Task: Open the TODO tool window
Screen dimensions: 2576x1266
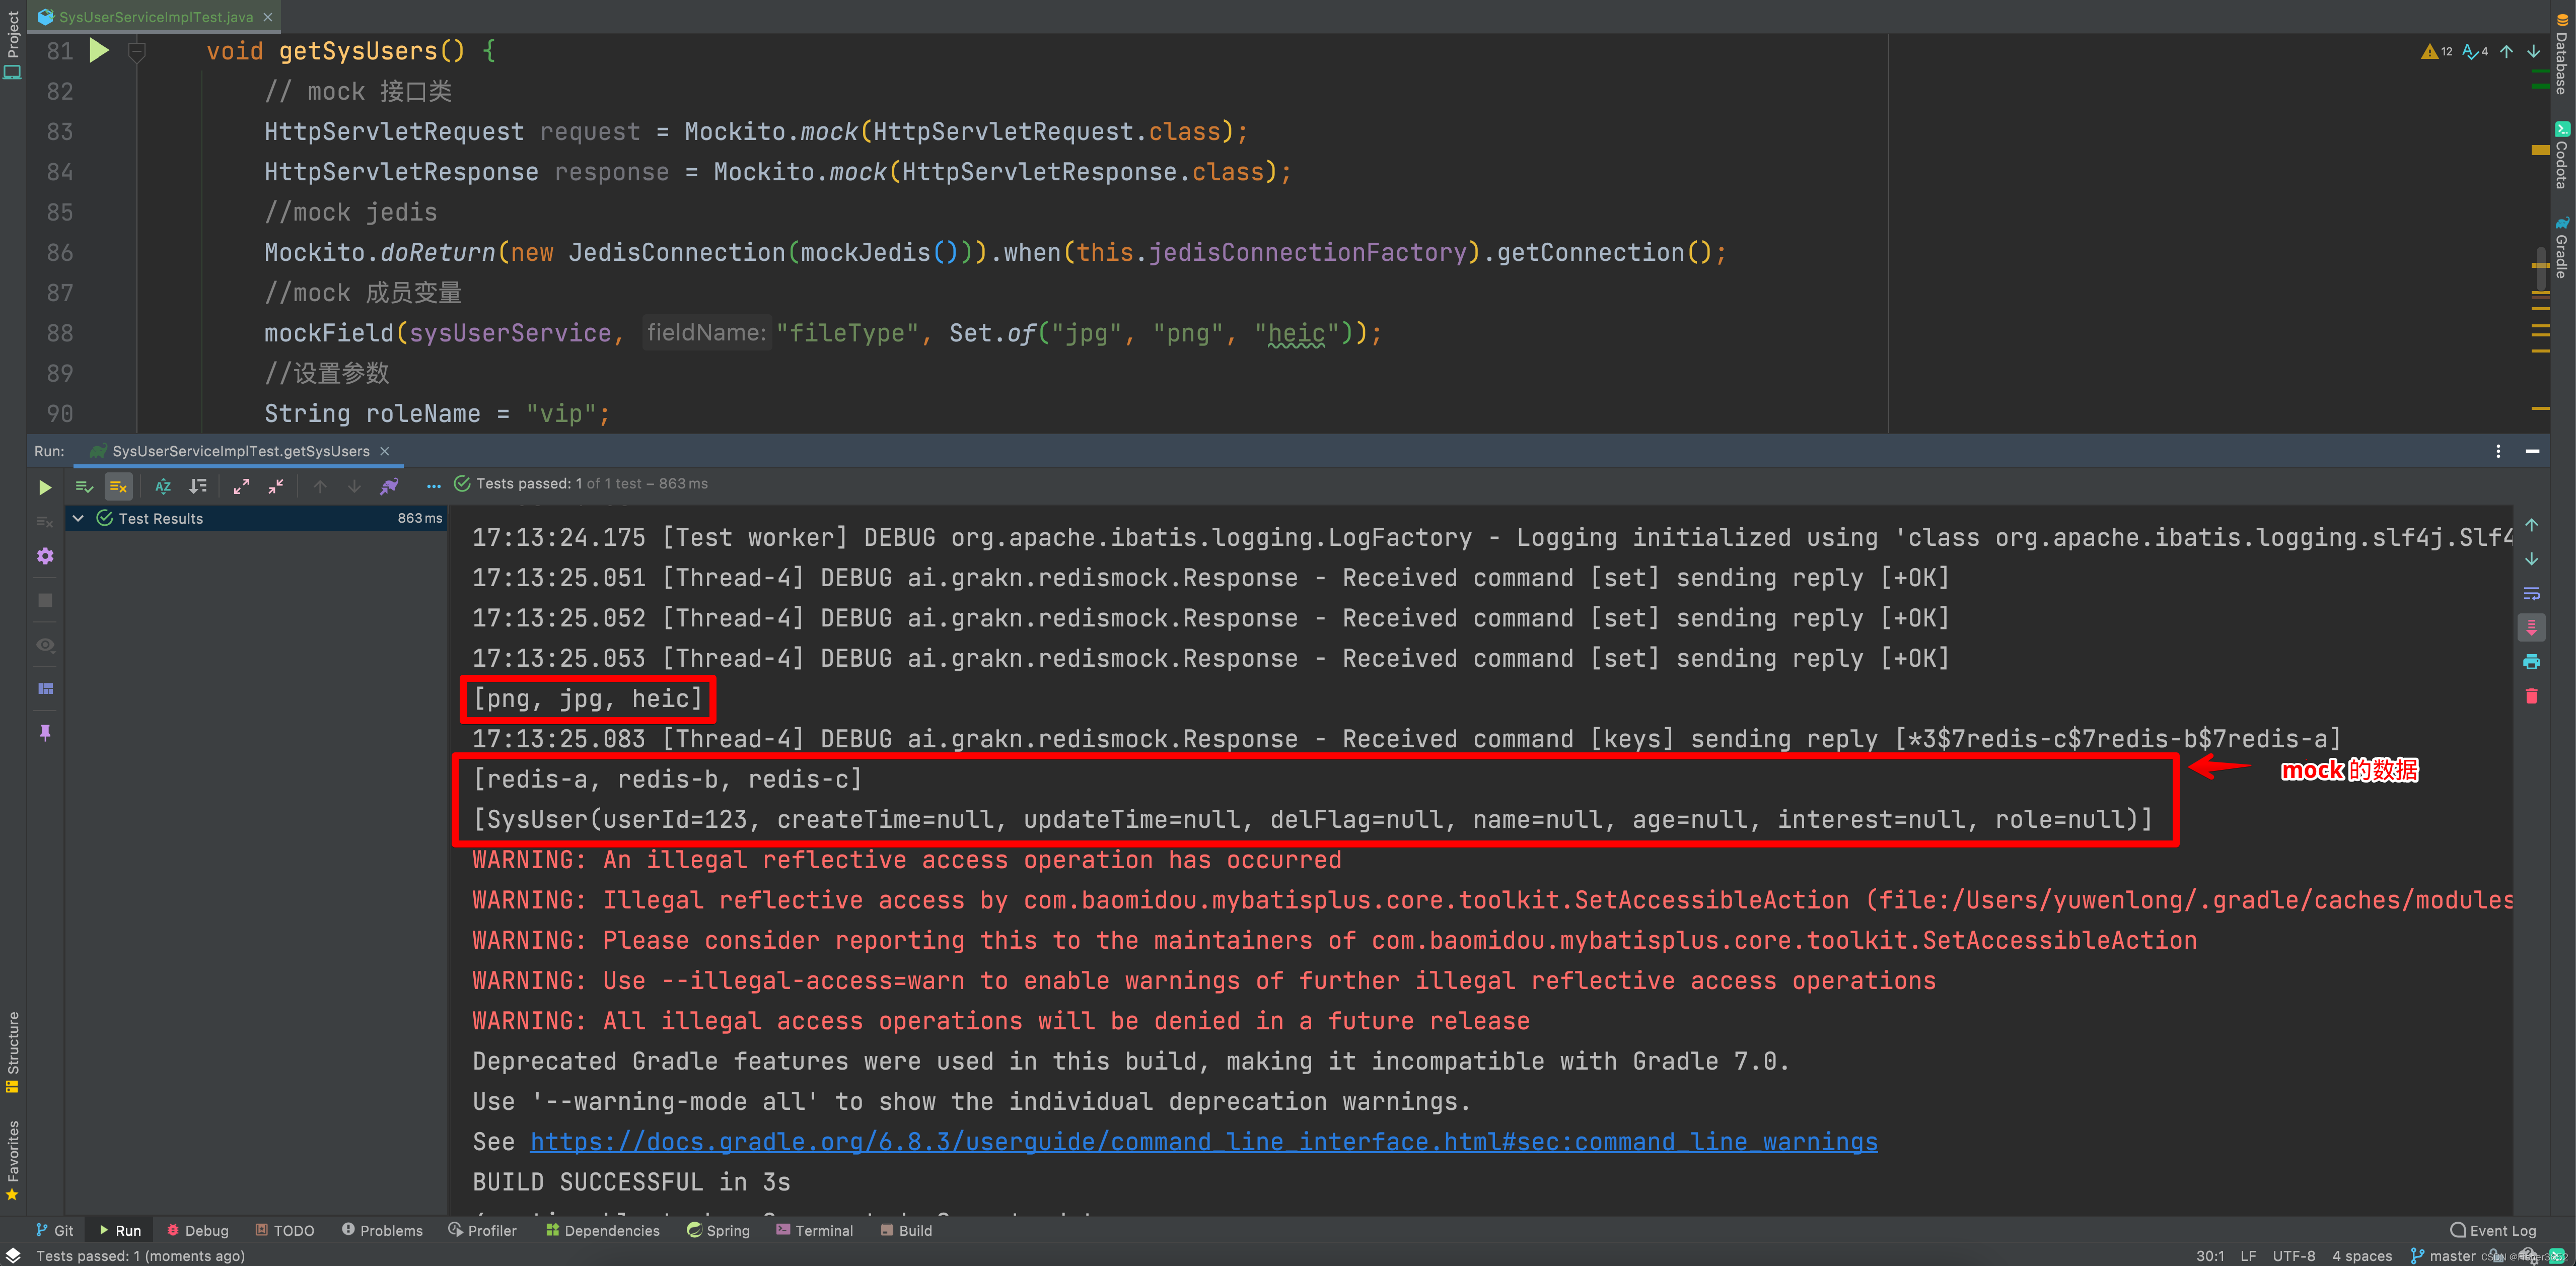Action: click(285, 1230)
